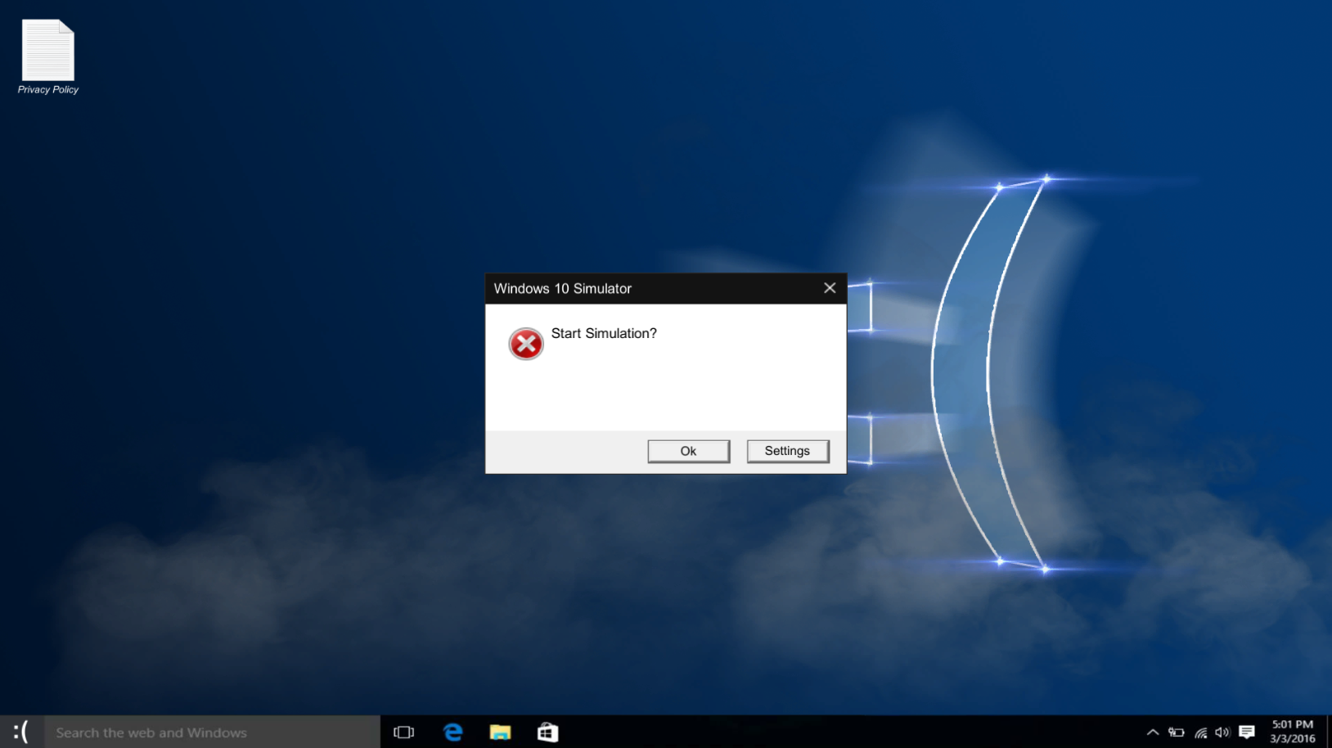Expand hidden icons with the tray chevron
Screen dimensions: 1332x748
click(1152, 732)
